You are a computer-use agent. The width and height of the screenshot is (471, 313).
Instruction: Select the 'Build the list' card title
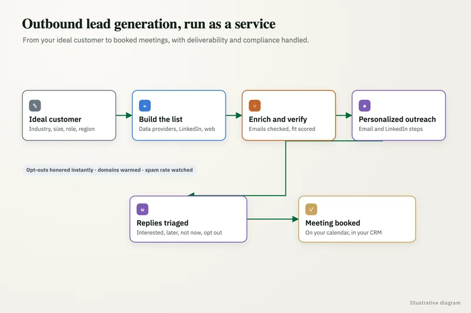click(161, 120)
